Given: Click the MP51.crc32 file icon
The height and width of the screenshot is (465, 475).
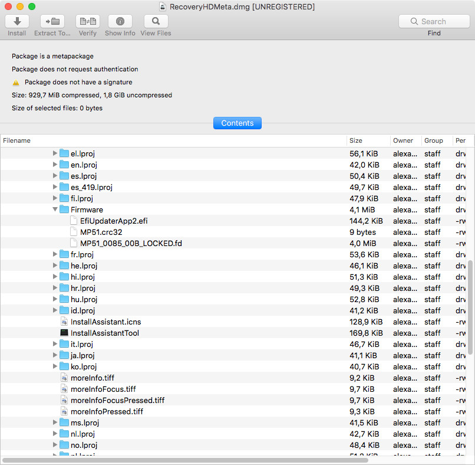Looking at the screenshot, I should tap(74, 232).
